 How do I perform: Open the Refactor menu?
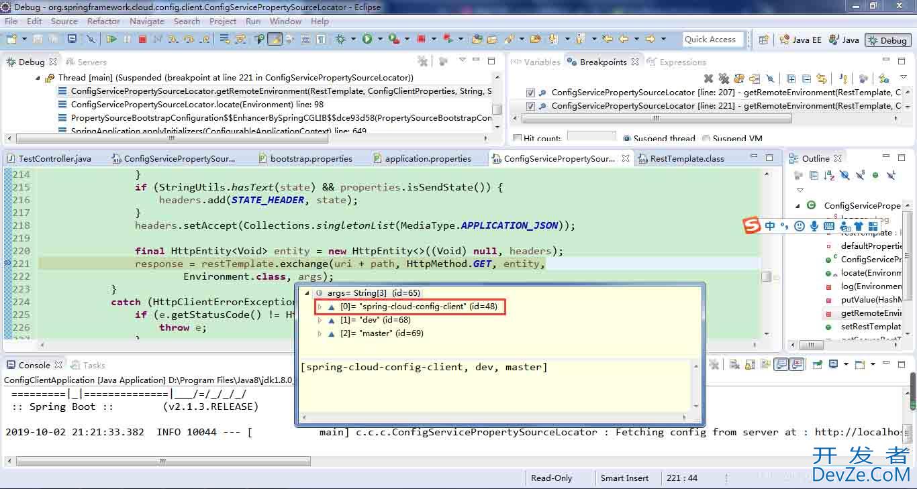coord(103,21)
